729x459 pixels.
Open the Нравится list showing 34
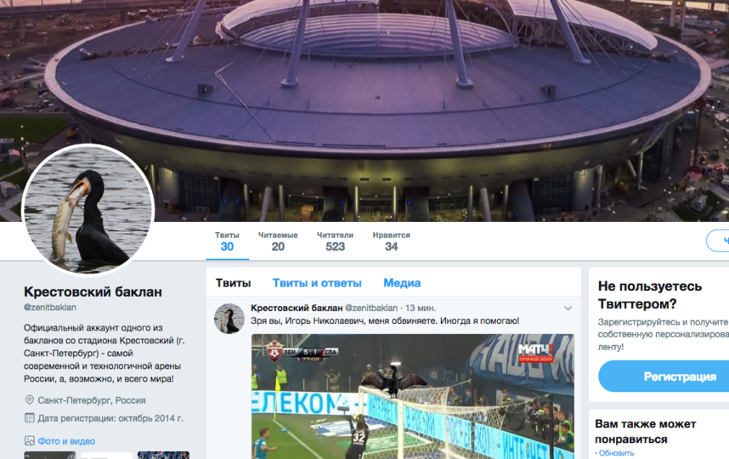392,241
